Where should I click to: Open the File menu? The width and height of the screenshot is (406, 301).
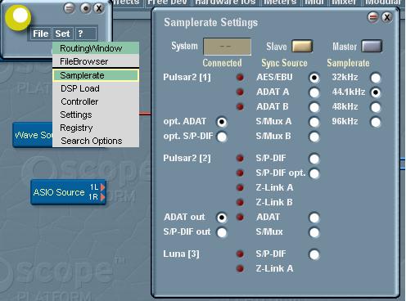pyautogui.click(x=40, y=34)
